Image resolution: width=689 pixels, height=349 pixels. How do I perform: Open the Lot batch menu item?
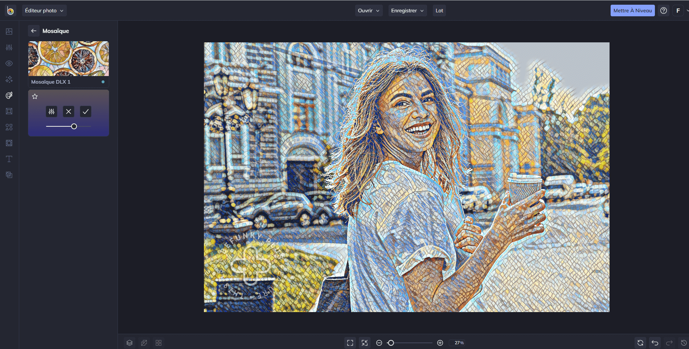(439, 10)
